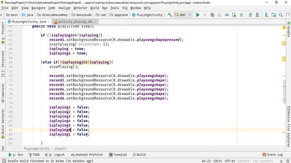The width and height of the screenshot is (291, 163).
Task: Click the cursor position 84:23 in status bar
Action: pos(206,161)
